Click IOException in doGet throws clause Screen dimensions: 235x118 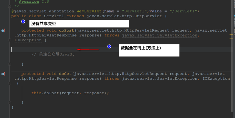click(216, 79)
